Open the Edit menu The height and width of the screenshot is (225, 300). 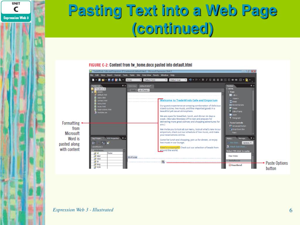pos(97,75)
